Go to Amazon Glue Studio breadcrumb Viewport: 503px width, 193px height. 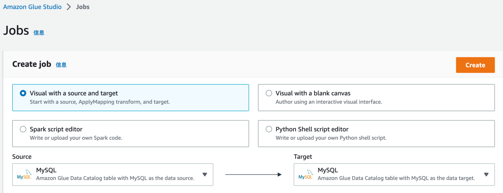pos(32,7)
